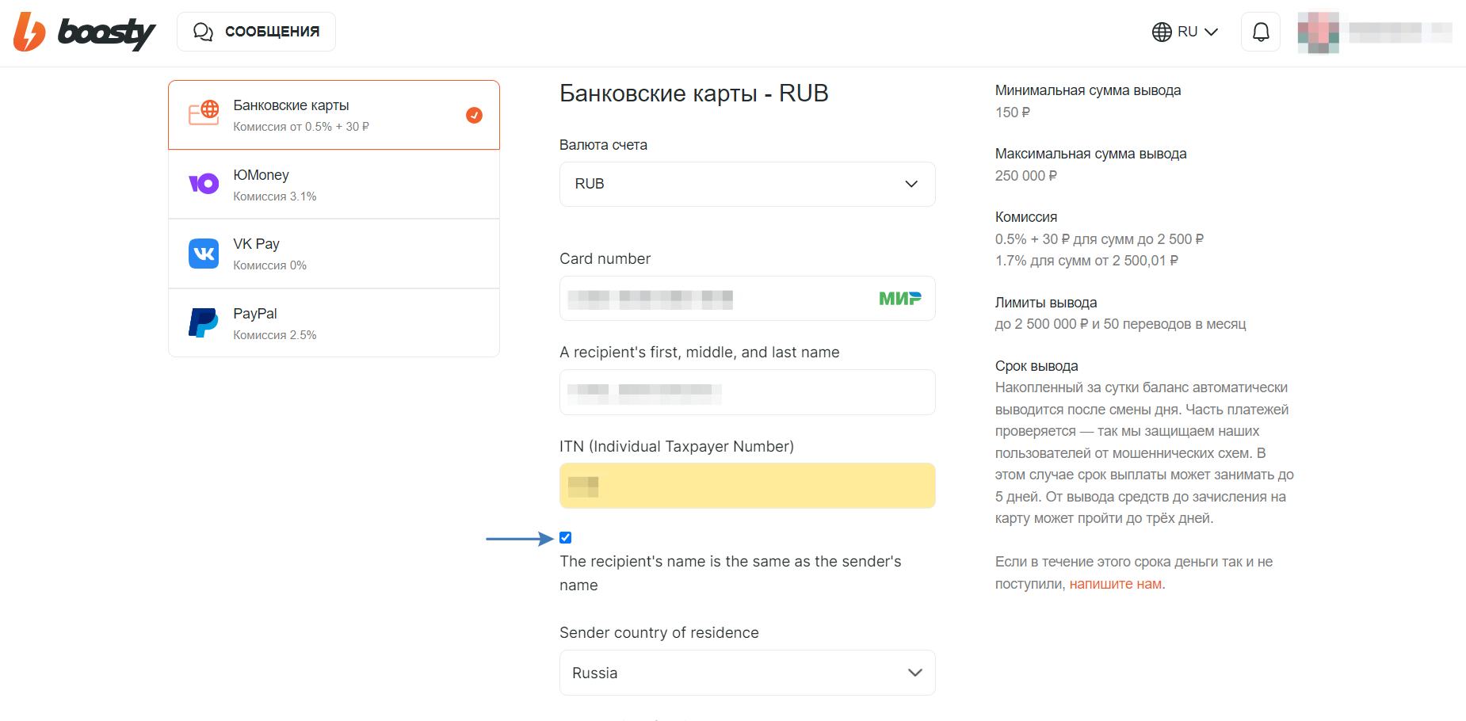Click the card number input field

[747, 299]
